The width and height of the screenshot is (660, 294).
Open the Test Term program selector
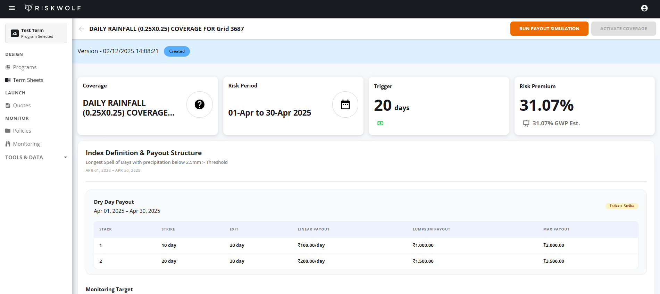click(36, 33)
